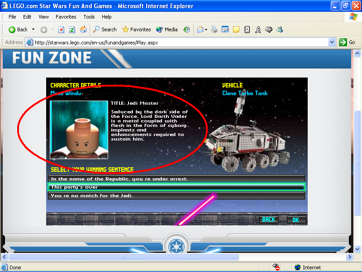
Task: Click the 'Done' status bar text
Action: coord(15,267)
